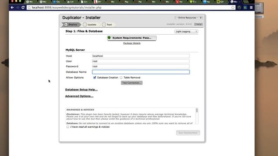This screenshot has width=278, height=156.
Task: Expand Advanced Options section
Action: tap(79, 96)
